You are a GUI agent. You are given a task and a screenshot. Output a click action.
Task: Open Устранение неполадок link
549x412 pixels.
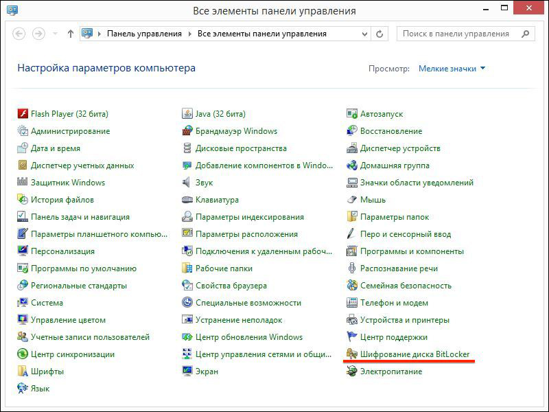click(x=239, y=320)
